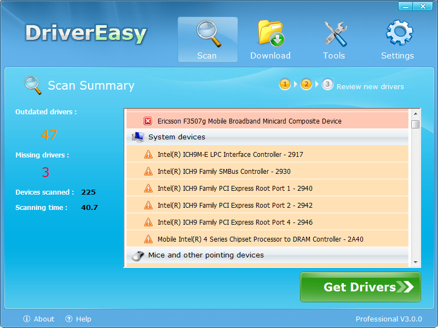Click the scrollbar up arrow in driver list
This screenshot has width=438, height=328.
tap(416, 114)
